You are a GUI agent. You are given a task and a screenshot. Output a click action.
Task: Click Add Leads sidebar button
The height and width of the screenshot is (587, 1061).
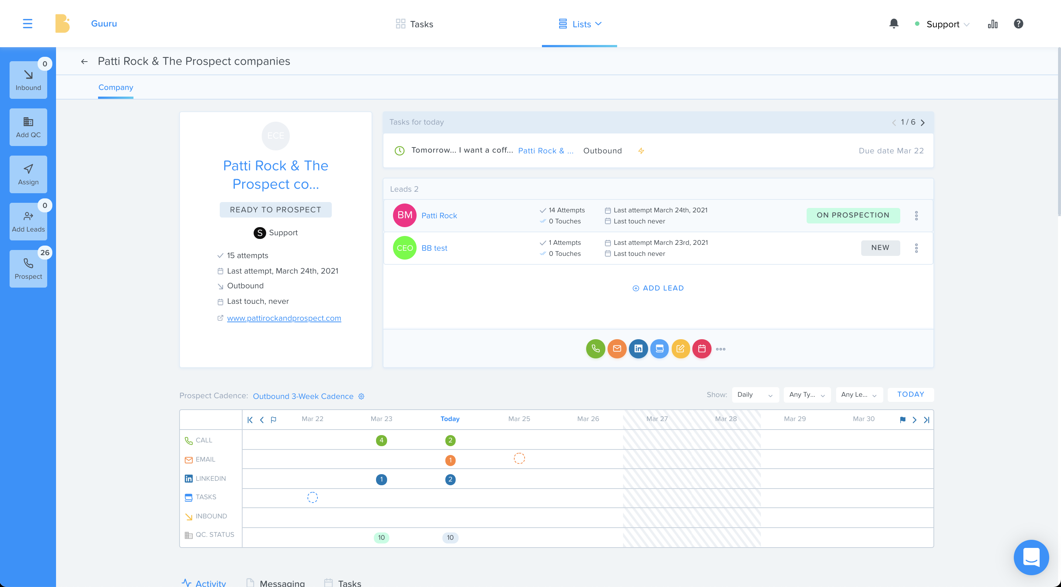28,222
